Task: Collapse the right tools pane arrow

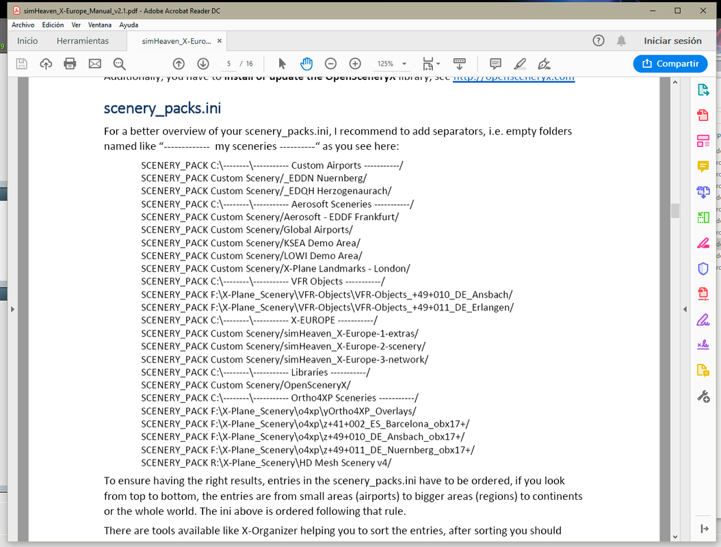Action: [705, 529]
